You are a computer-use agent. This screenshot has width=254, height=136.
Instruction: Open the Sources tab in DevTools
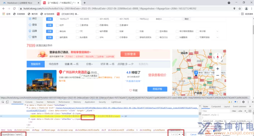tap(40, 102)
